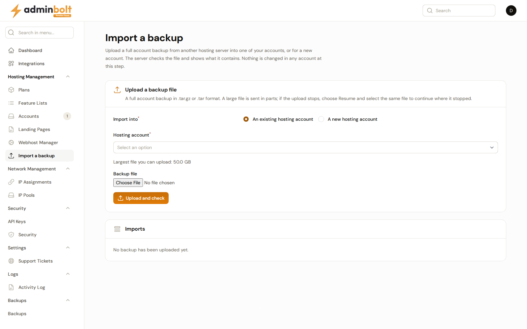Image resolution: width=527 pixels, height=329 pixels.
Task: Click the Plans cube icon
Action: (x=11, y=90)
